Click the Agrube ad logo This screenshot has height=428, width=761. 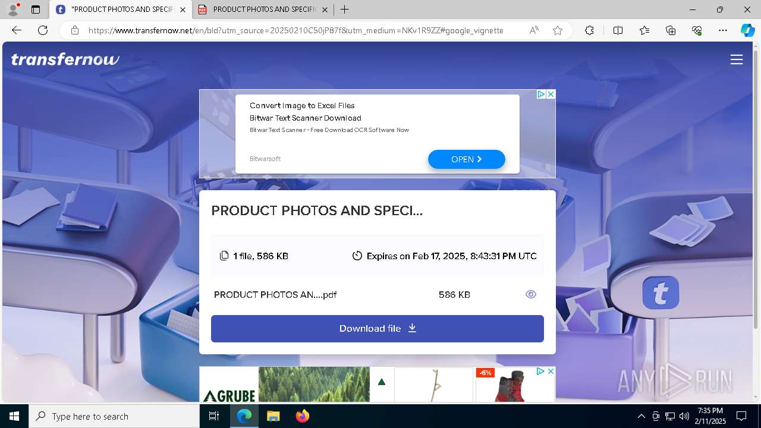coord(229,395)
